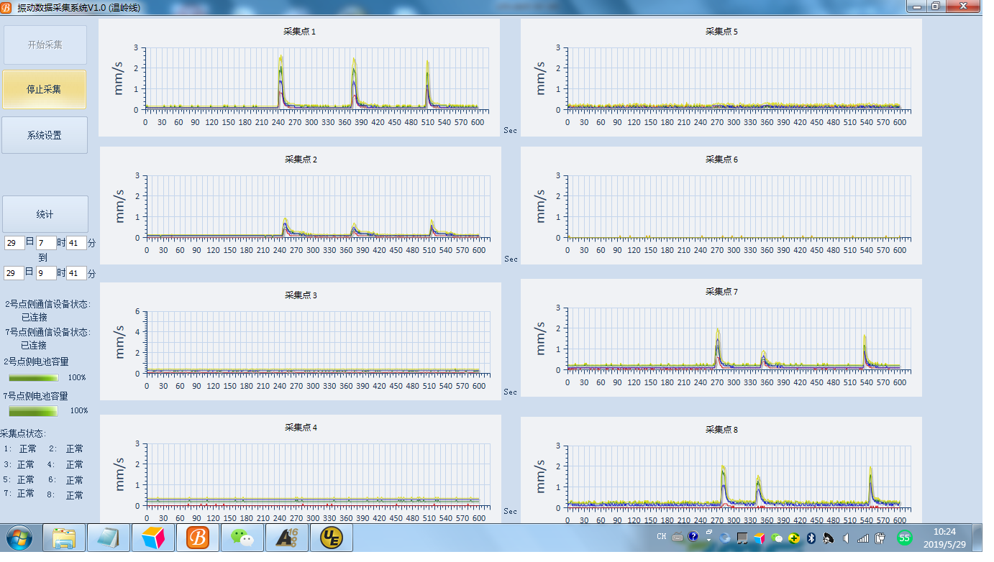Open File Explorer from the taskbar
This screenshot has height=562, width=994.
point(64,538)
